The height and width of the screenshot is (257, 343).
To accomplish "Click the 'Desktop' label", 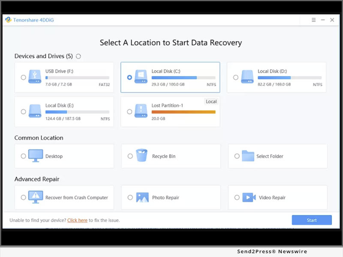I will coord(54,156).
